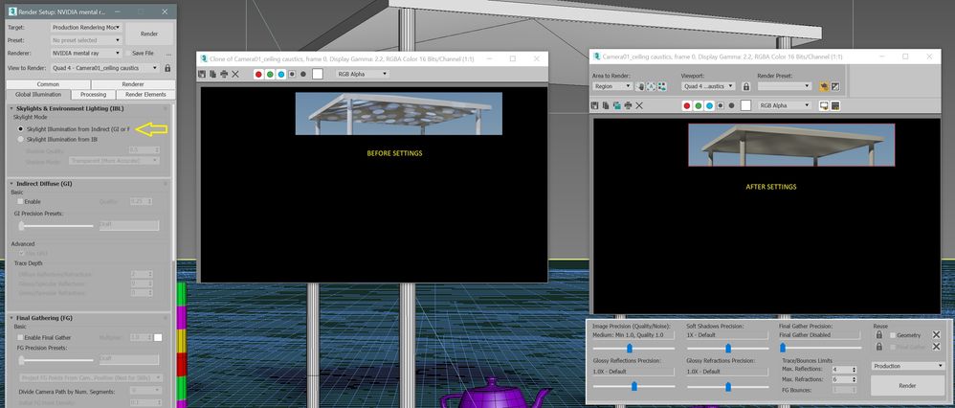The height and width of the screenshot is (408, 955).
Task: Open RGB Alpha dropdown in Camera01 window
Action: pos(786,105)
